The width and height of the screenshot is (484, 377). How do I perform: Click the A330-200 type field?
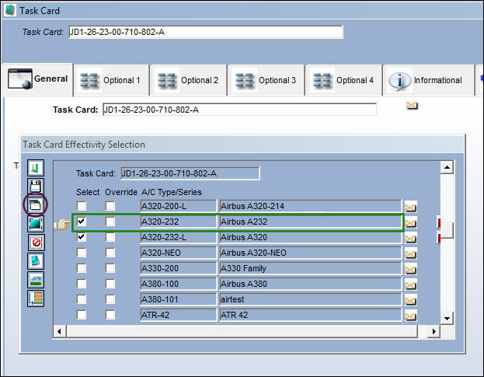pyautogui.click(x=179, y=268)
